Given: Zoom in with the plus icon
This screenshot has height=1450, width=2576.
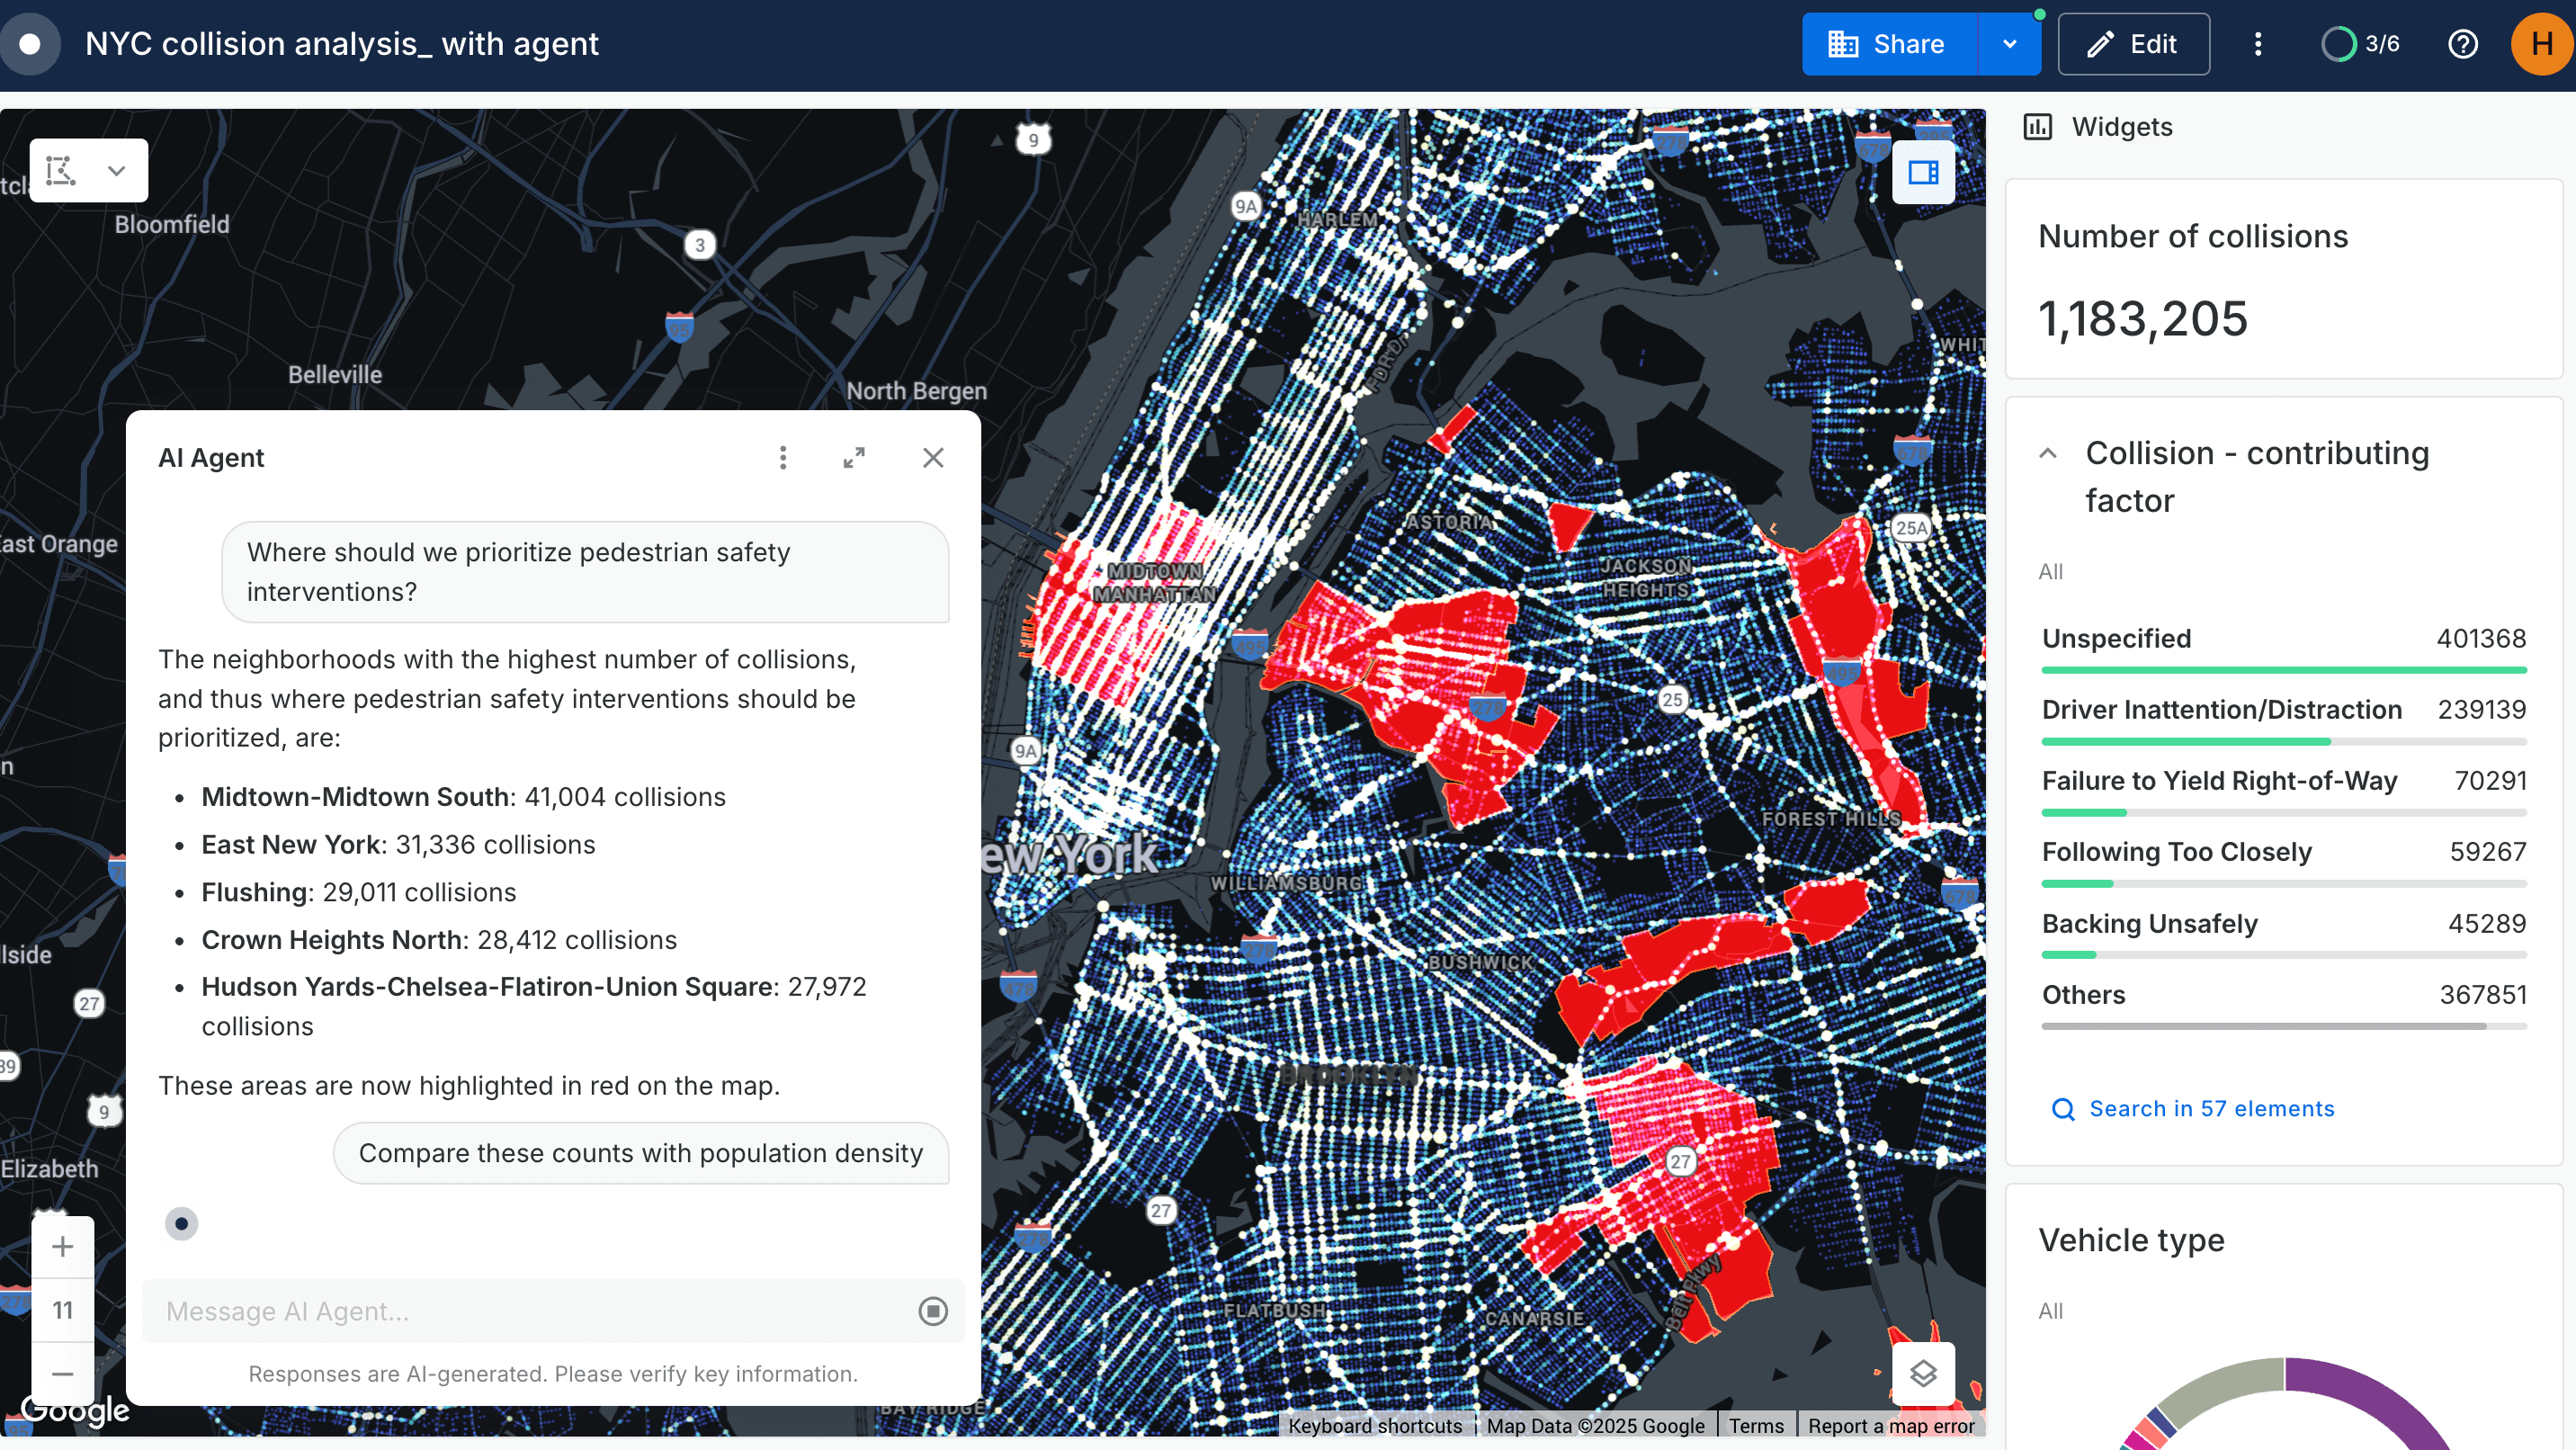Looking at the screenshot, I should pyautogui.click(x=62, y=1246).
